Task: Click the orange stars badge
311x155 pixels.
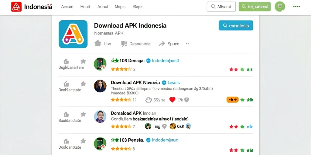Action: click(232, 100)
